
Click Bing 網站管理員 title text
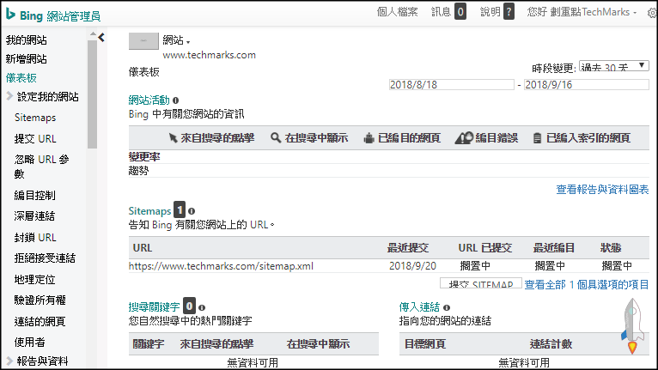(60, 16)
